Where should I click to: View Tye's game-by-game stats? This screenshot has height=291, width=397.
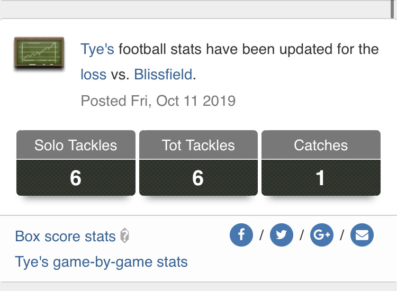[101, 261]
